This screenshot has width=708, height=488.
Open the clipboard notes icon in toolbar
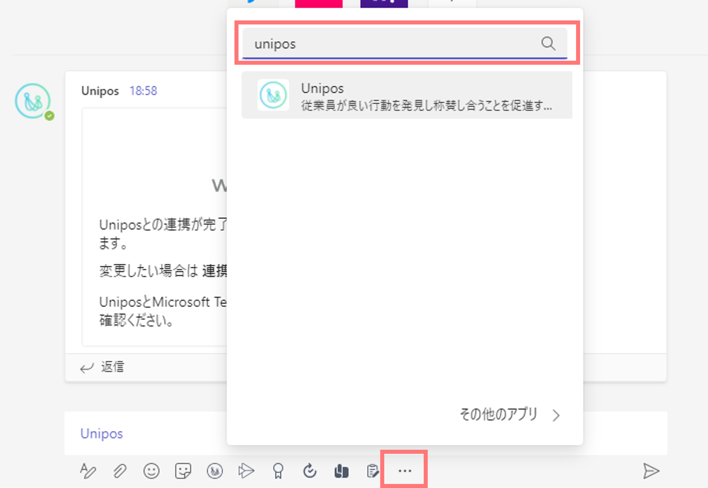pos(372,471)
